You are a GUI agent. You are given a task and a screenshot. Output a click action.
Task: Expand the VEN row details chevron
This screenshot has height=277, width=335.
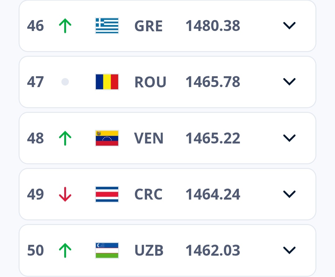pyautogui.click(x=289, y=138)
